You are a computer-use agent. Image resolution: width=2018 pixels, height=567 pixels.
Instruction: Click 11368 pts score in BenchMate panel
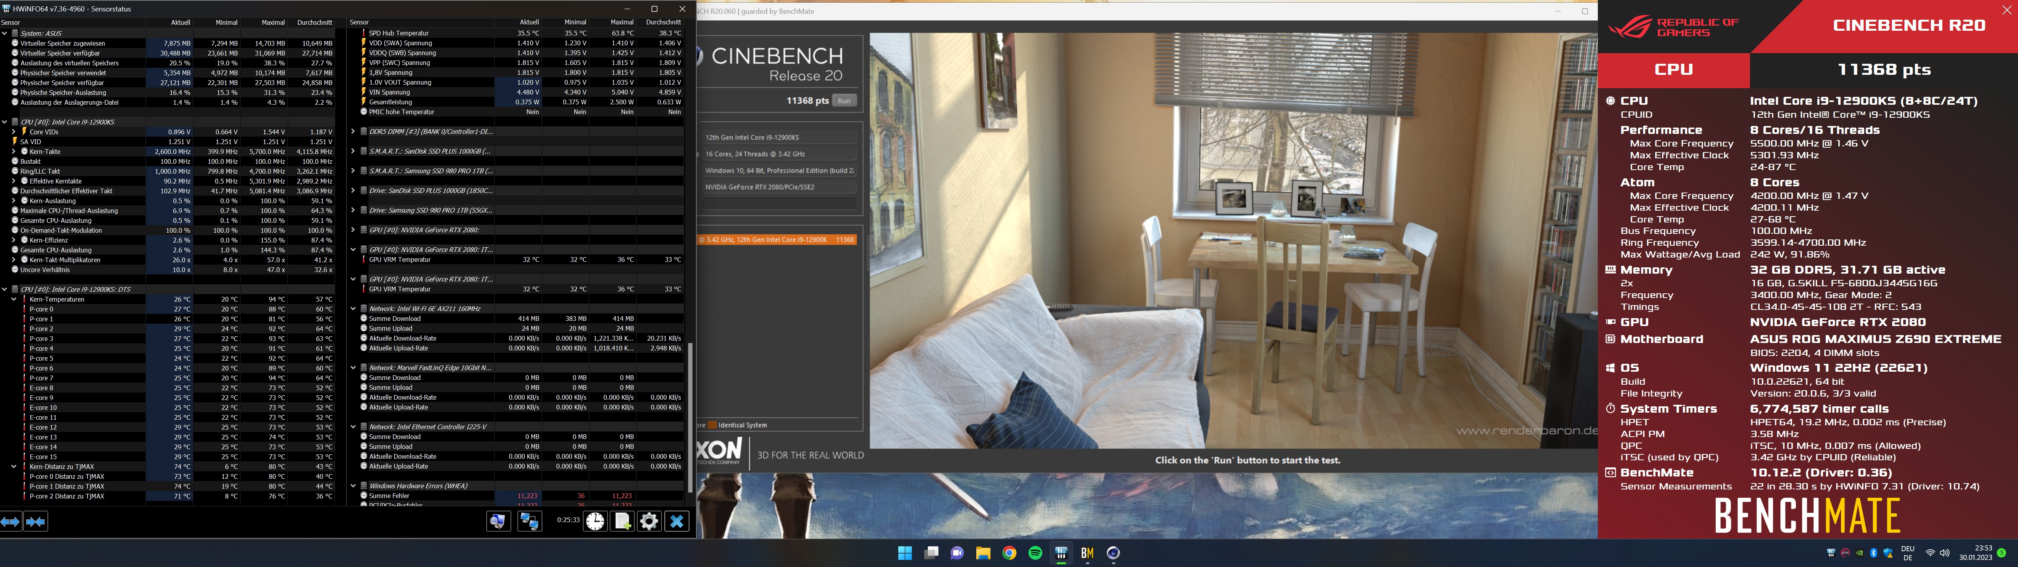click(x=1884, y=70)
